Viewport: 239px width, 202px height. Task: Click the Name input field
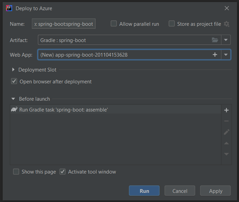(x=64, y=24)
